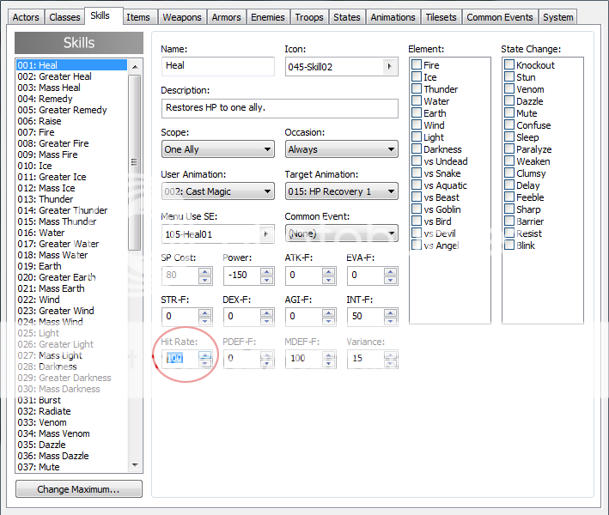Select Greater Heal in the skills list
The image size is (609, 515).
54,76
